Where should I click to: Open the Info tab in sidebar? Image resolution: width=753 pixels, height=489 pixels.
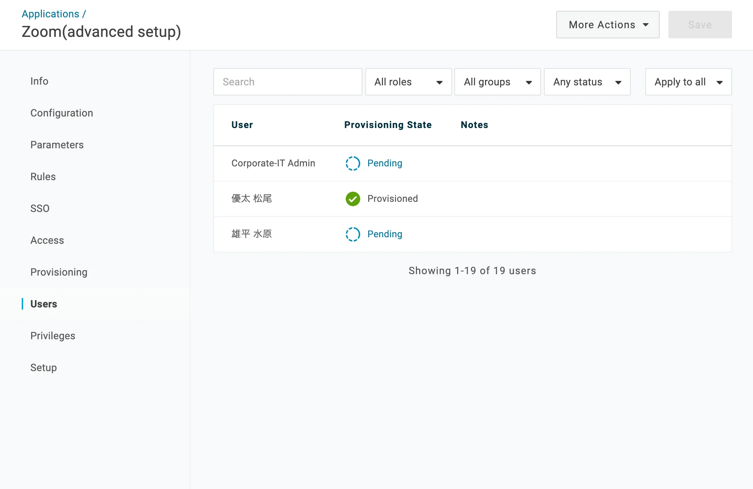click(x=39, y=81)
